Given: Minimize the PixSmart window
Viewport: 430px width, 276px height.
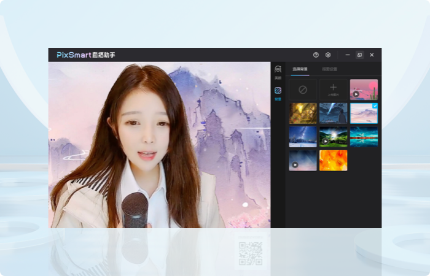Looking at the screenshot, I should pos(348,55).
